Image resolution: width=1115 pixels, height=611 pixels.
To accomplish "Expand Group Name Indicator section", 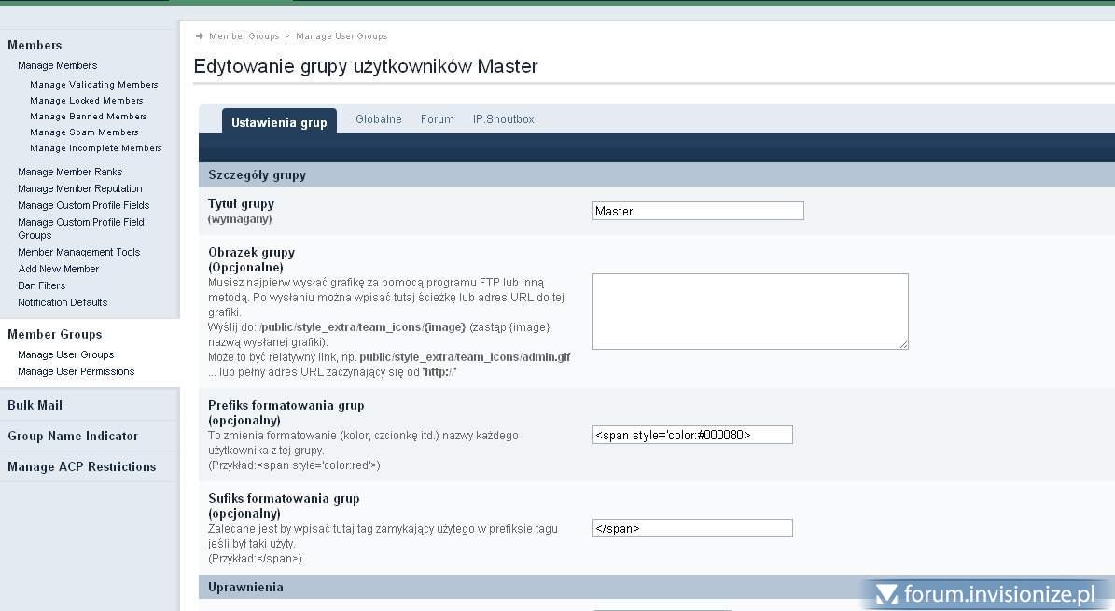I will pyautogui.click(x=73, y=436).
